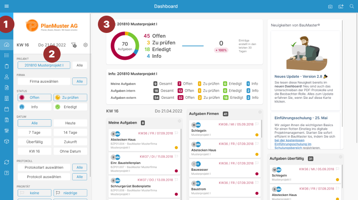Open the help question mark icon
358x200 pixels.
[x=6, y=173]
